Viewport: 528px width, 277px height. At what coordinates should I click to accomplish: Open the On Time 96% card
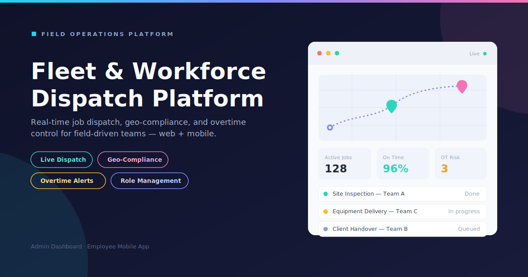(x=403, y=164)
